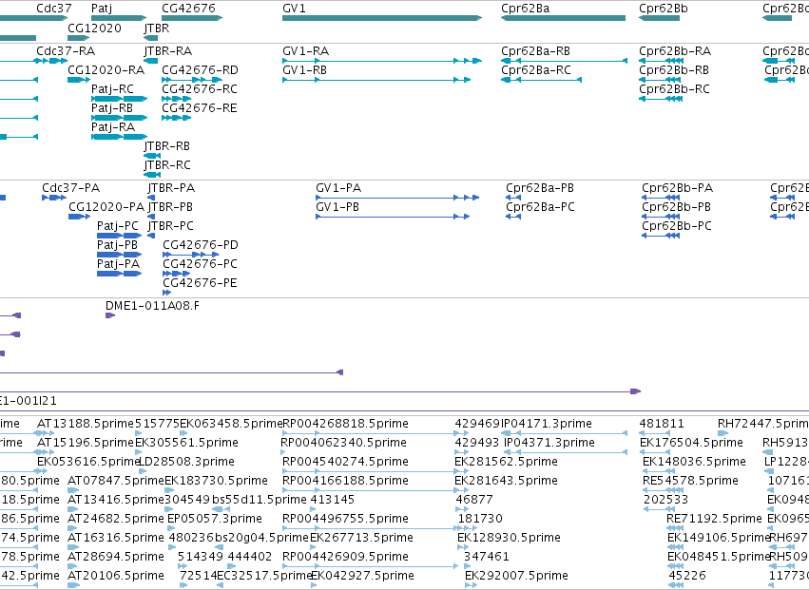Open protein Cpr62Ba-PB
This screenshot has height=590, width=809.
(x=540, y=188)
